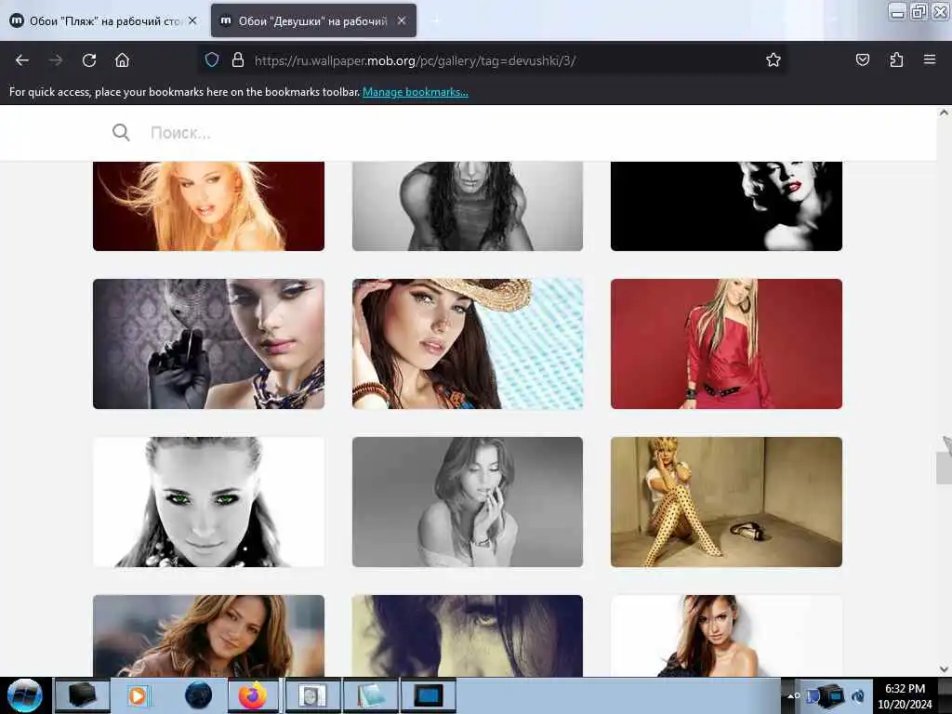
Task: Show site security padlock info
Action: [x=238, y=59]
